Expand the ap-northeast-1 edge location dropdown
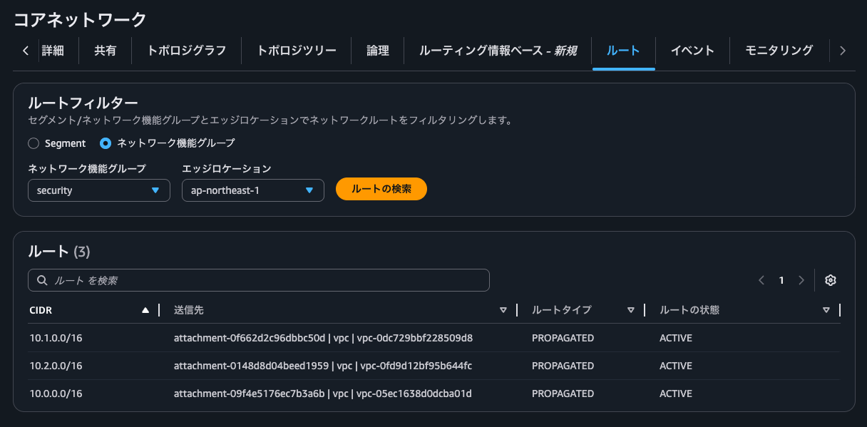 [253, 190]
